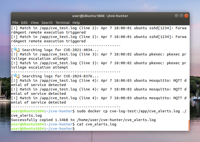
Task: Open the View menu
Action: tap(35, 23)
